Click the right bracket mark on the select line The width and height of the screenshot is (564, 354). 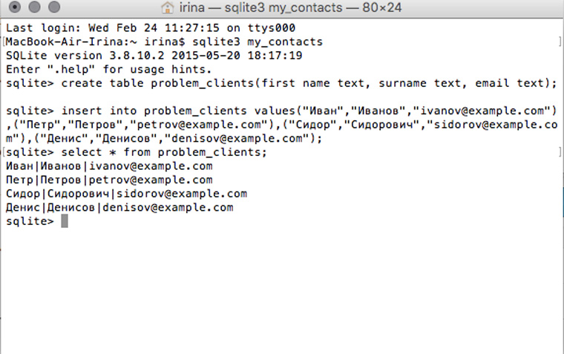(557, 151)
